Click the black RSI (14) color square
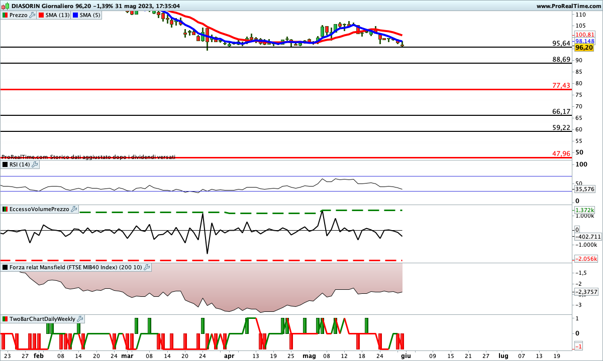 point(5,164)
